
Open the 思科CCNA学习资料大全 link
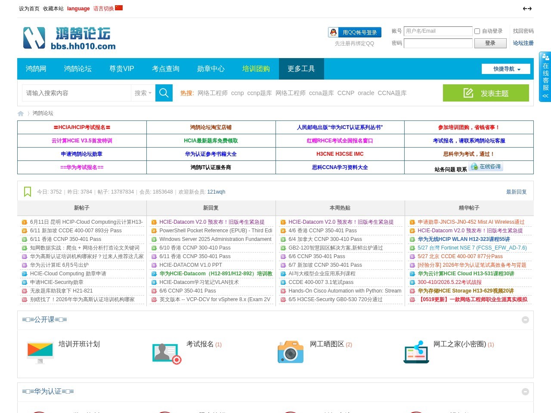coord(340,167)
